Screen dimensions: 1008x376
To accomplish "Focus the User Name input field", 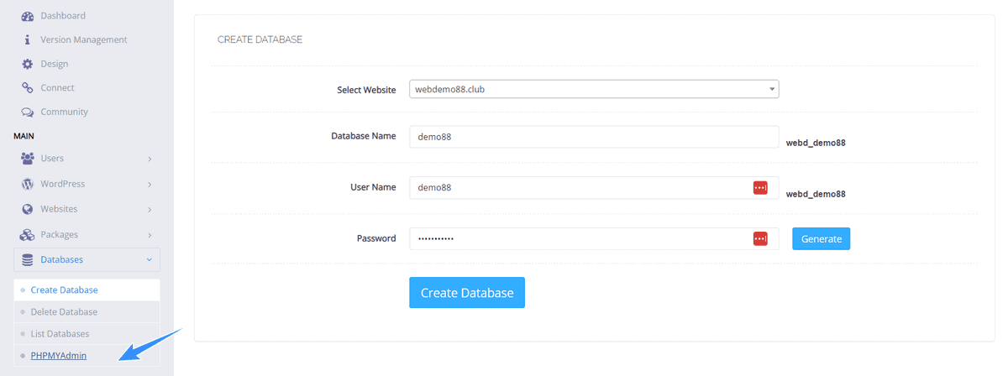I will [x=594, y=188].
